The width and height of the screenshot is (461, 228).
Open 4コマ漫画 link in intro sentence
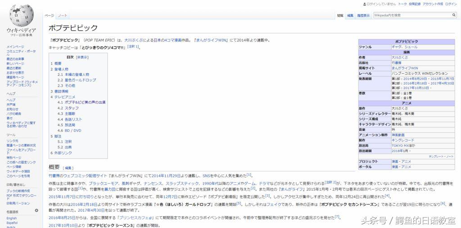click(173, 40)
